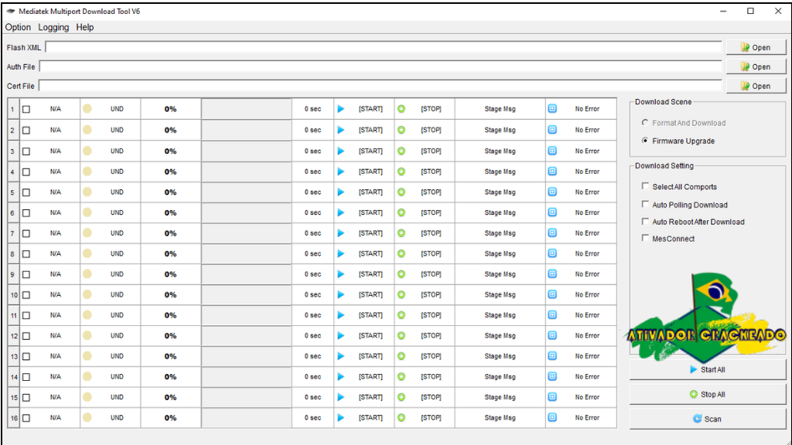Click the green STOP icon in row 10

401,294
